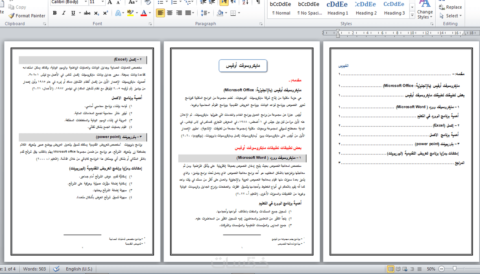Apply Strikethrough formatting
The image size is (480, 274).
pyautogui.click(x=87, y=13)
